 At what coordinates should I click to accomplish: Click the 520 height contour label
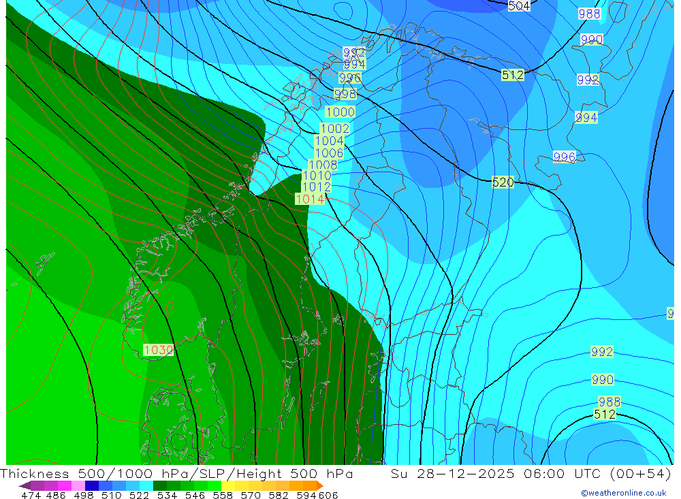click(503, 182)
